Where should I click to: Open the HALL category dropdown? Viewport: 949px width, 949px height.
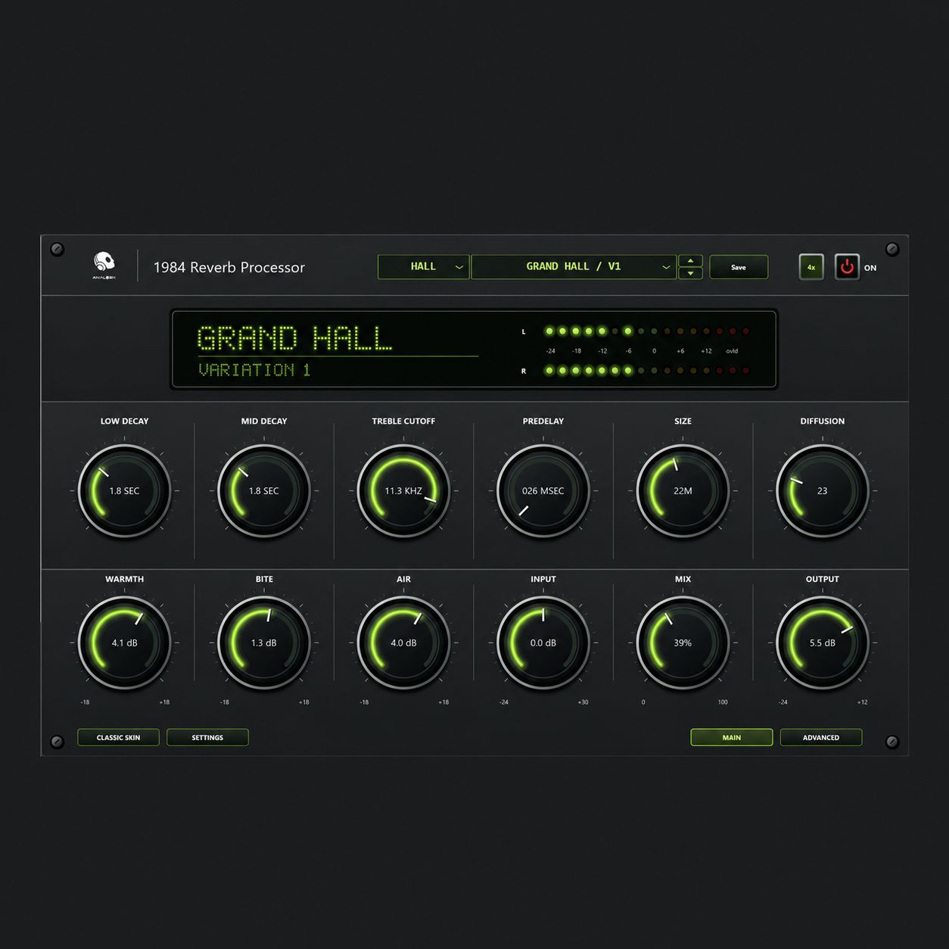(423, 266)
